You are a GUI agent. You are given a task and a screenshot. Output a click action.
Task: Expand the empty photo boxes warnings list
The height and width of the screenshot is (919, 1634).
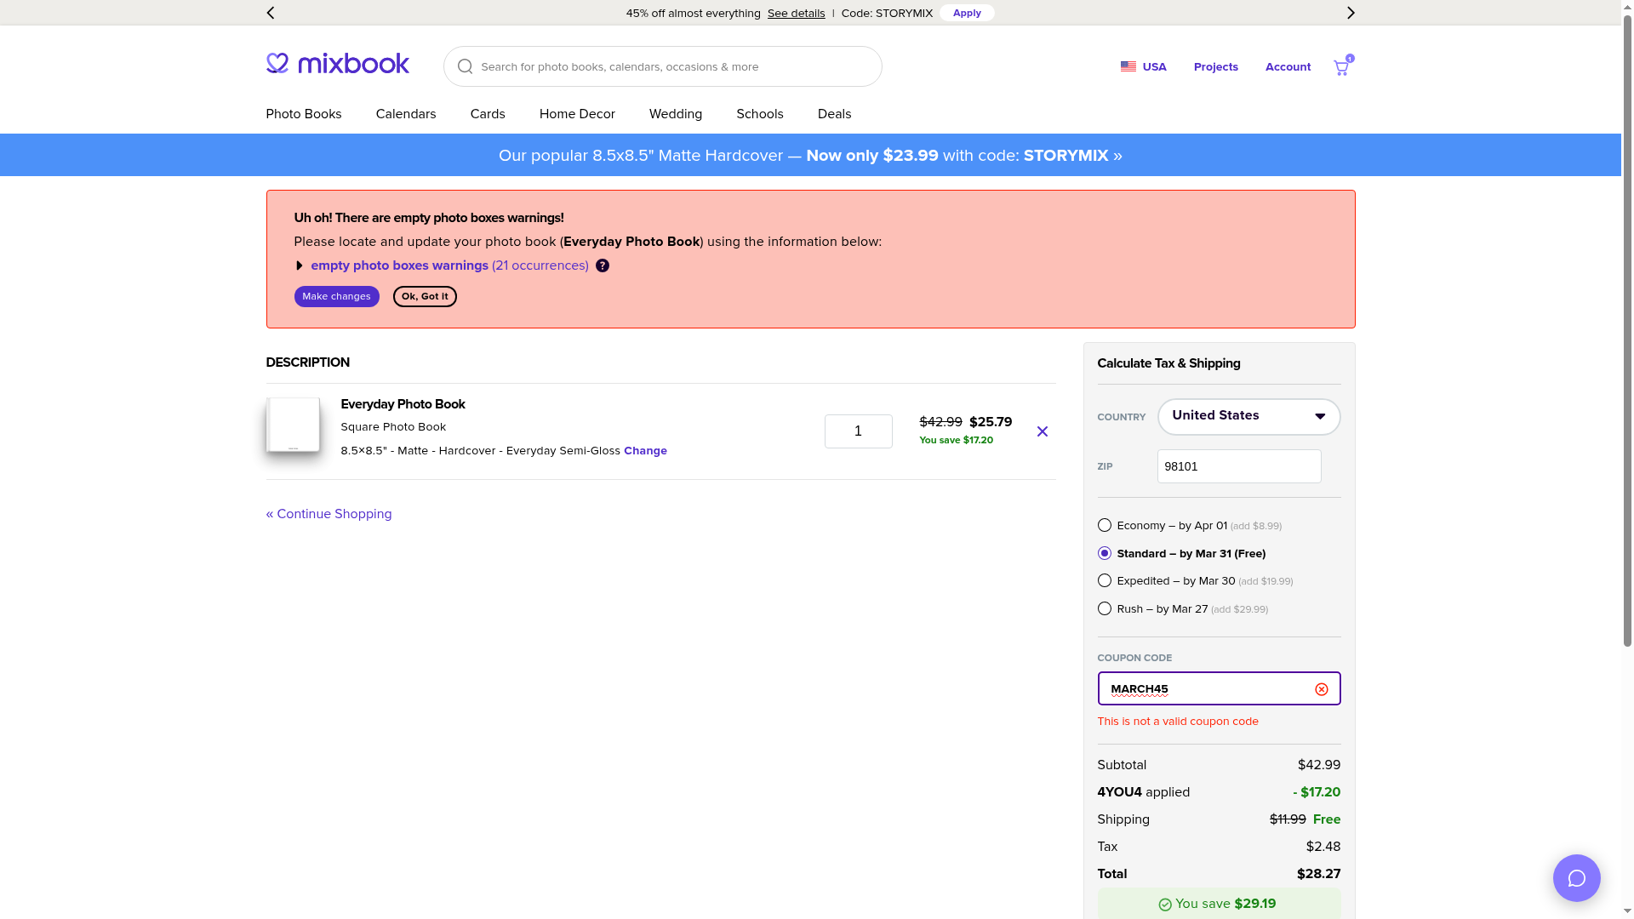pyautogui.click(x=299, y=265)
